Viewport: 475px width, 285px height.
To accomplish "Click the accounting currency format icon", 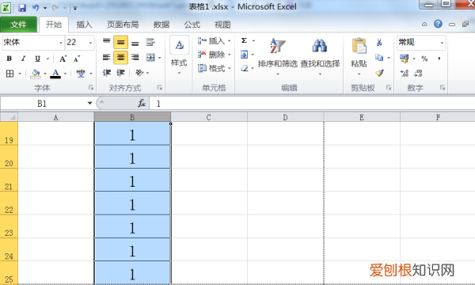I will click(404, 59).
